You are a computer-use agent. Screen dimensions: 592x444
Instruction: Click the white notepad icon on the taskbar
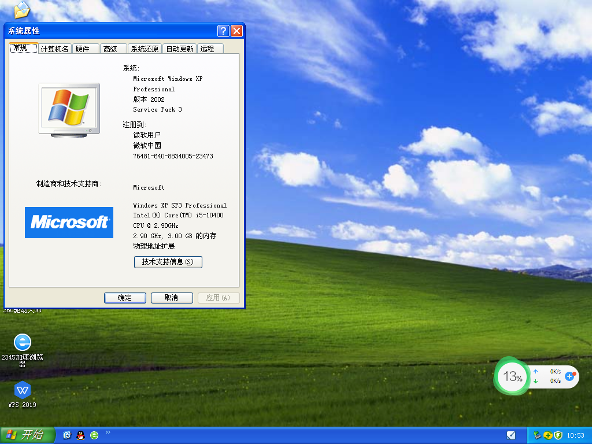[x=511, y=435]
